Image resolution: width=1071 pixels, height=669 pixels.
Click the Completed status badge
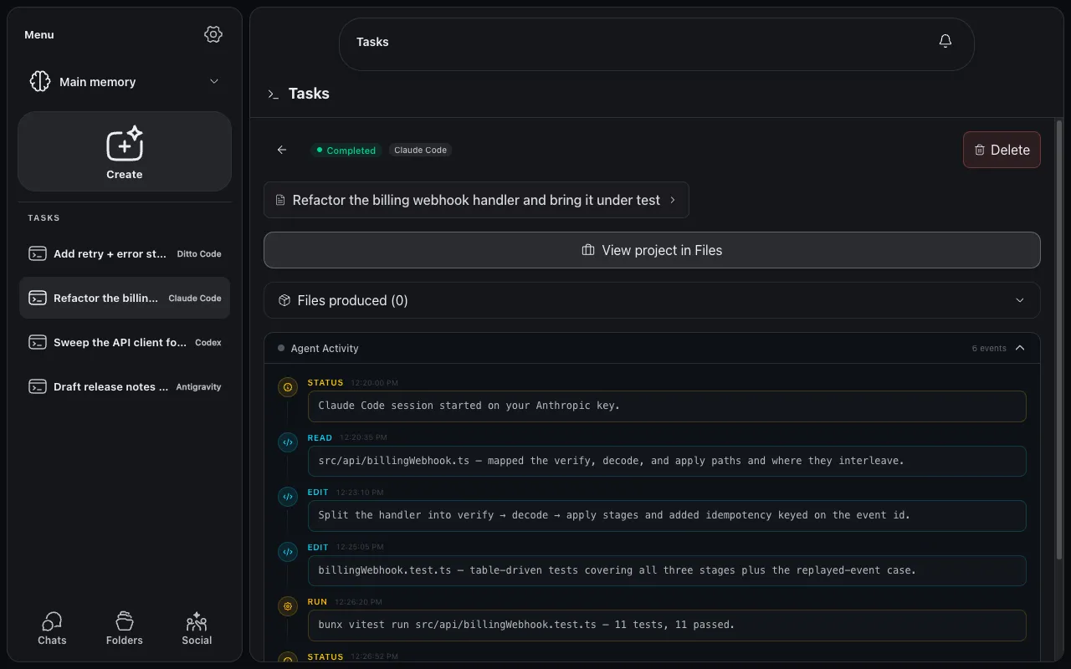click(x=346, y=151)
